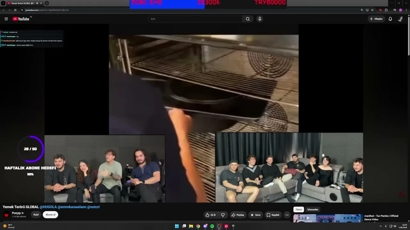Follow the @HUGOLA mention link
410x230 pixels.
(x=48, y=207)
